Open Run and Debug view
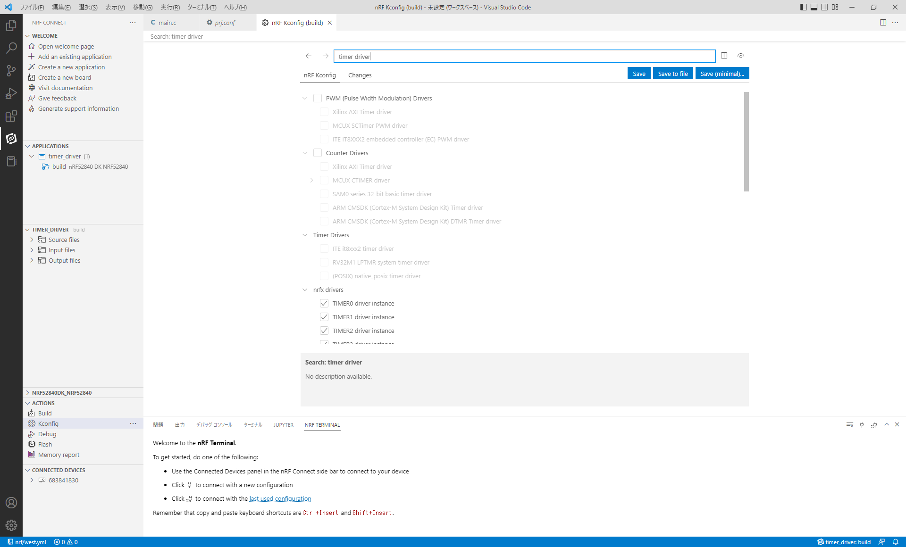The image size is (906, 547). pyautogui.click(x=11, y=93)
